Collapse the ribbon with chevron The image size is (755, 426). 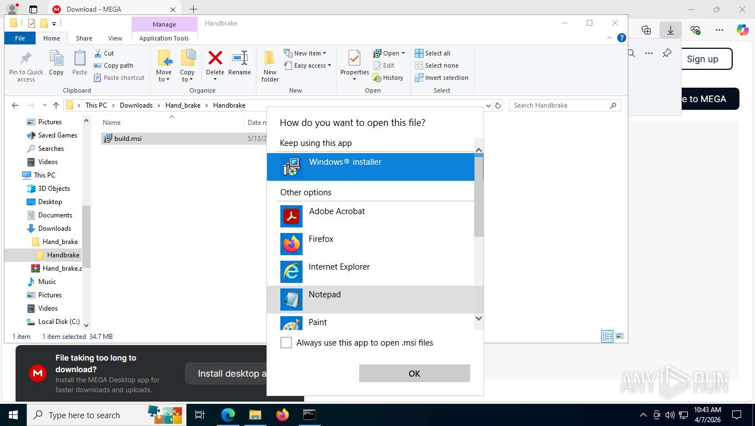click(x=610, y=38)
